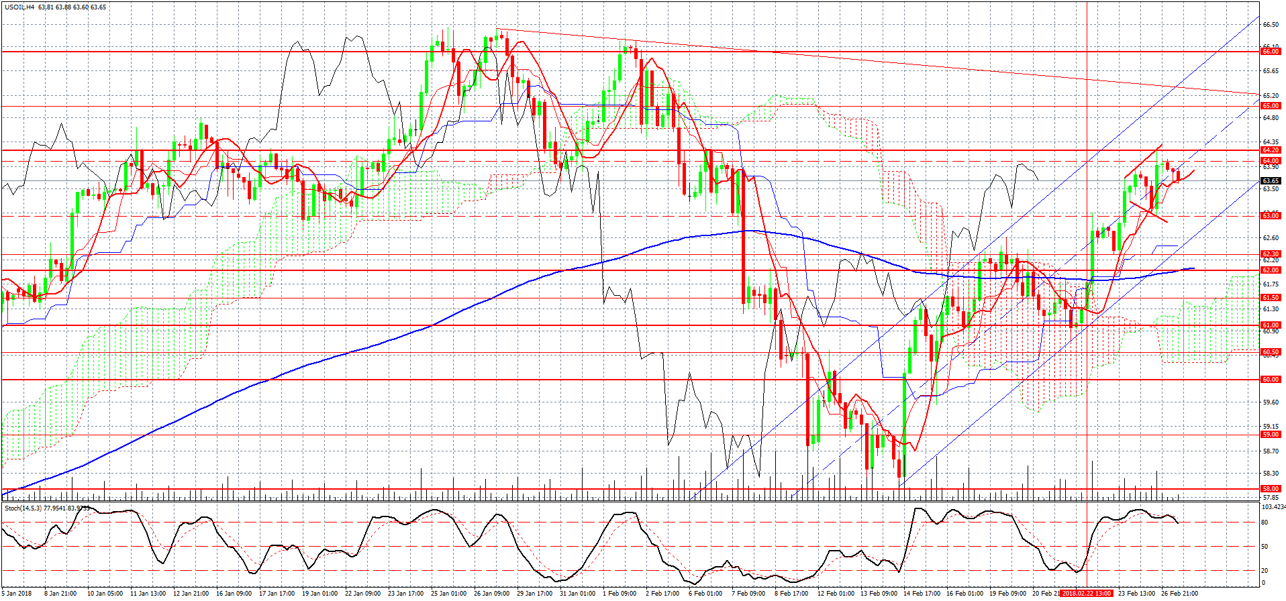The width and height of the screenshot is (1286, 601).
Task: Click the stochastic 50 level label
Action: (1265, 547)
